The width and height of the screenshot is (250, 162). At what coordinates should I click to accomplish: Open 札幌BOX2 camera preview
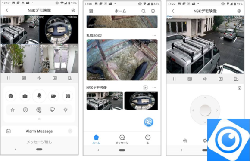tap(122, 60)
